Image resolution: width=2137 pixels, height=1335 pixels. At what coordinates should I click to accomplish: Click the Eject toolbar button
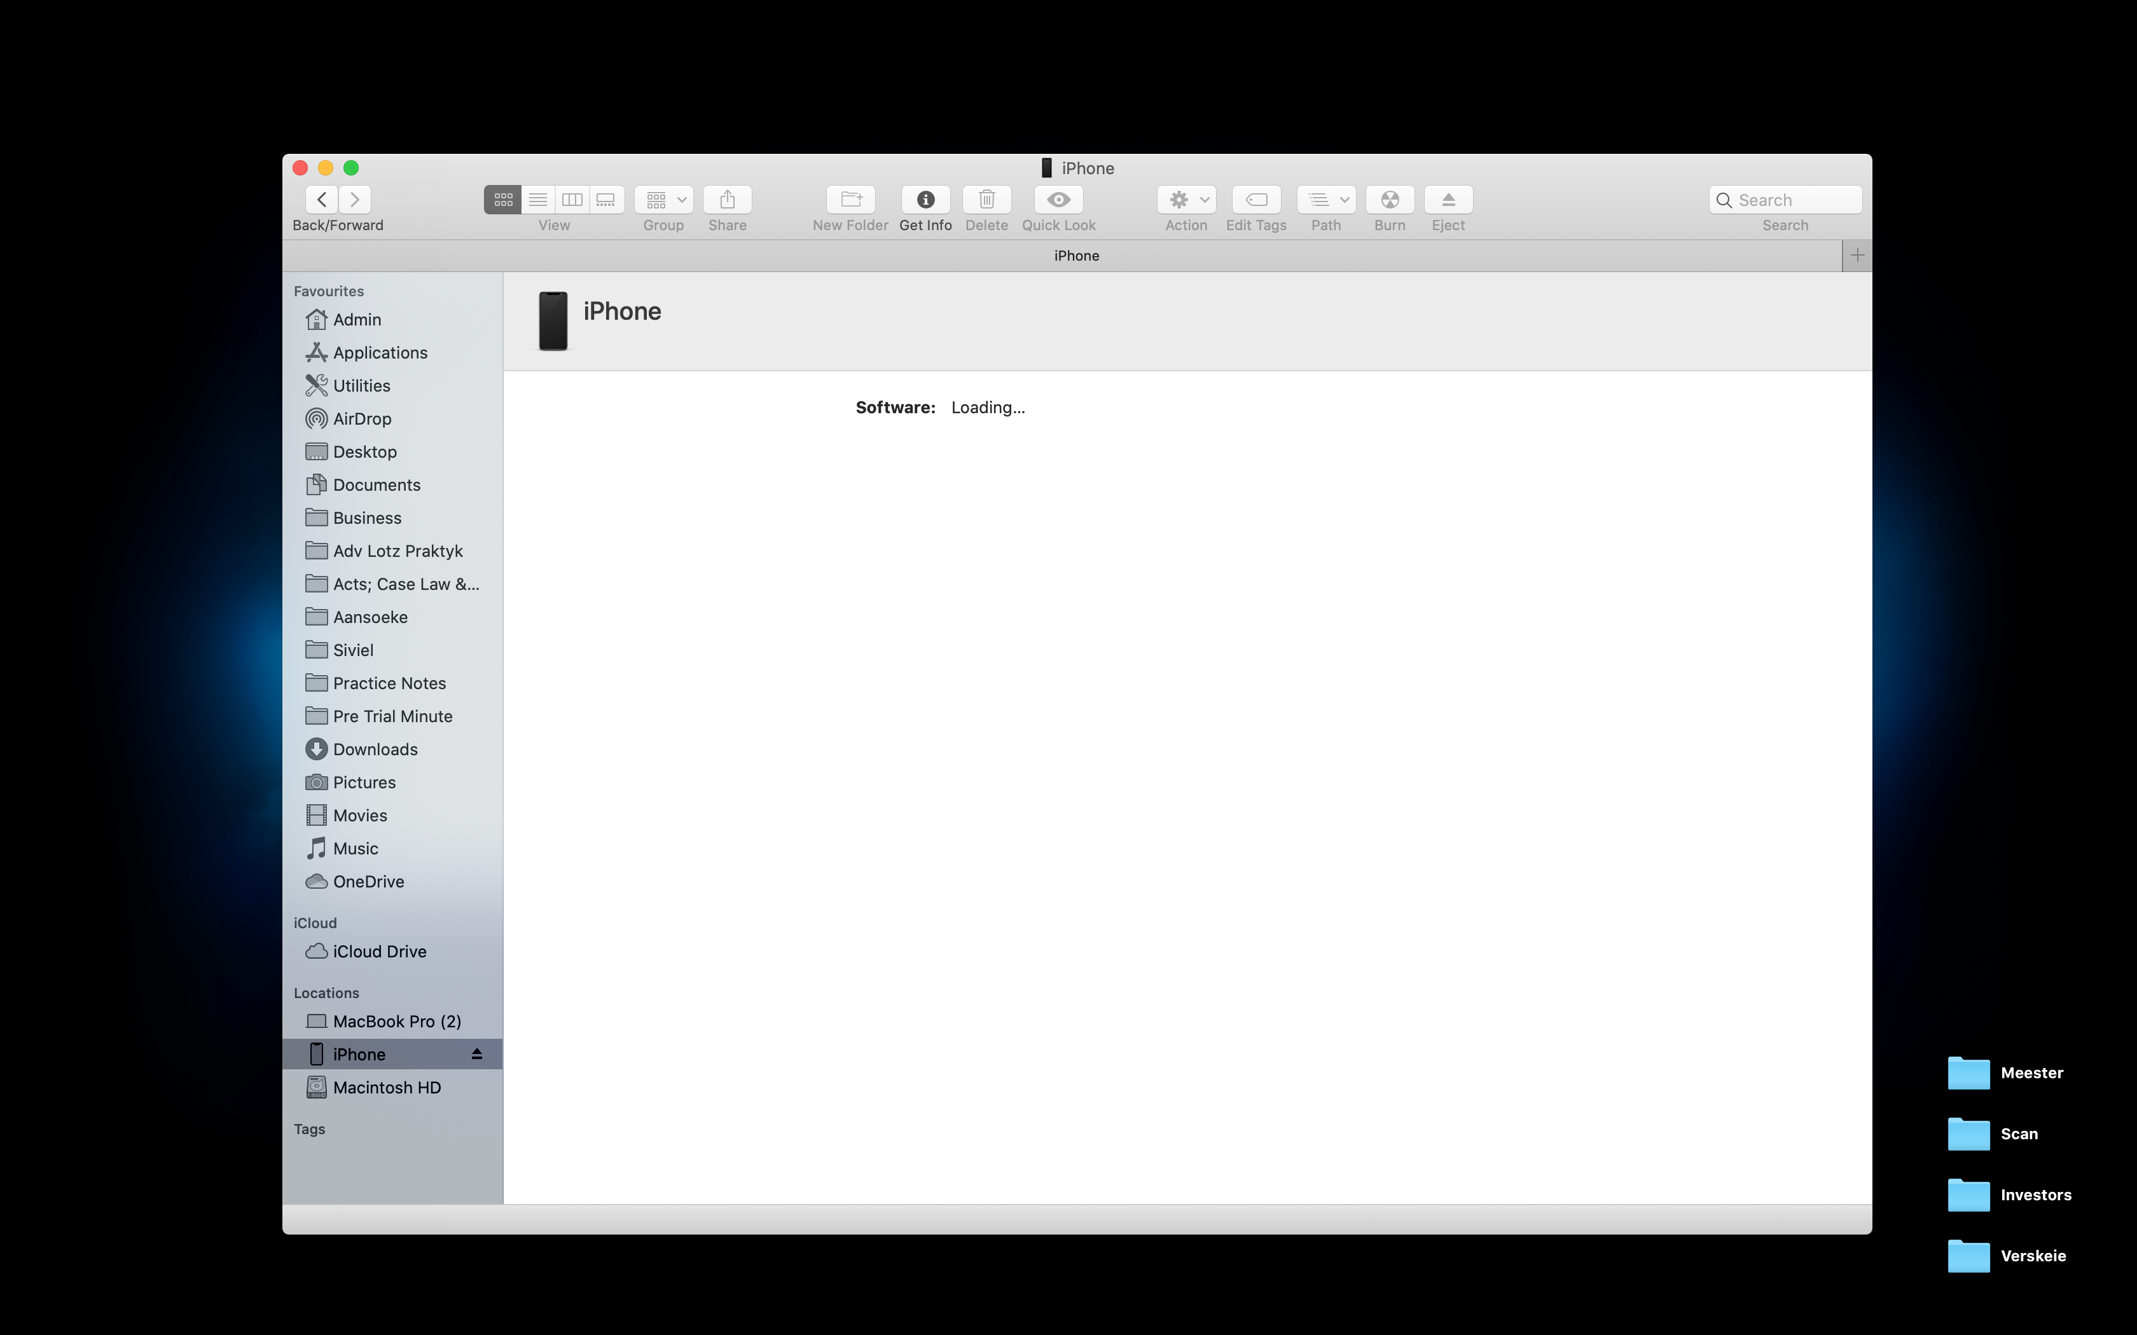pos(1448,200)
